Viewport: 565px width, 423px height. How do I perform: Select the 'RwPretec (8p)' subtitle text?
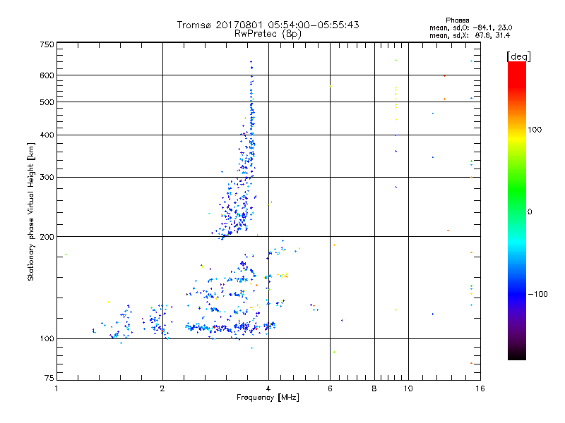point(268,34)
